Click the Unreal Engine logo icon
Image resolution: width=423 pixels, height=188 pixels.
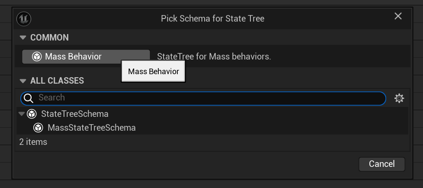(x=24, y=19)
